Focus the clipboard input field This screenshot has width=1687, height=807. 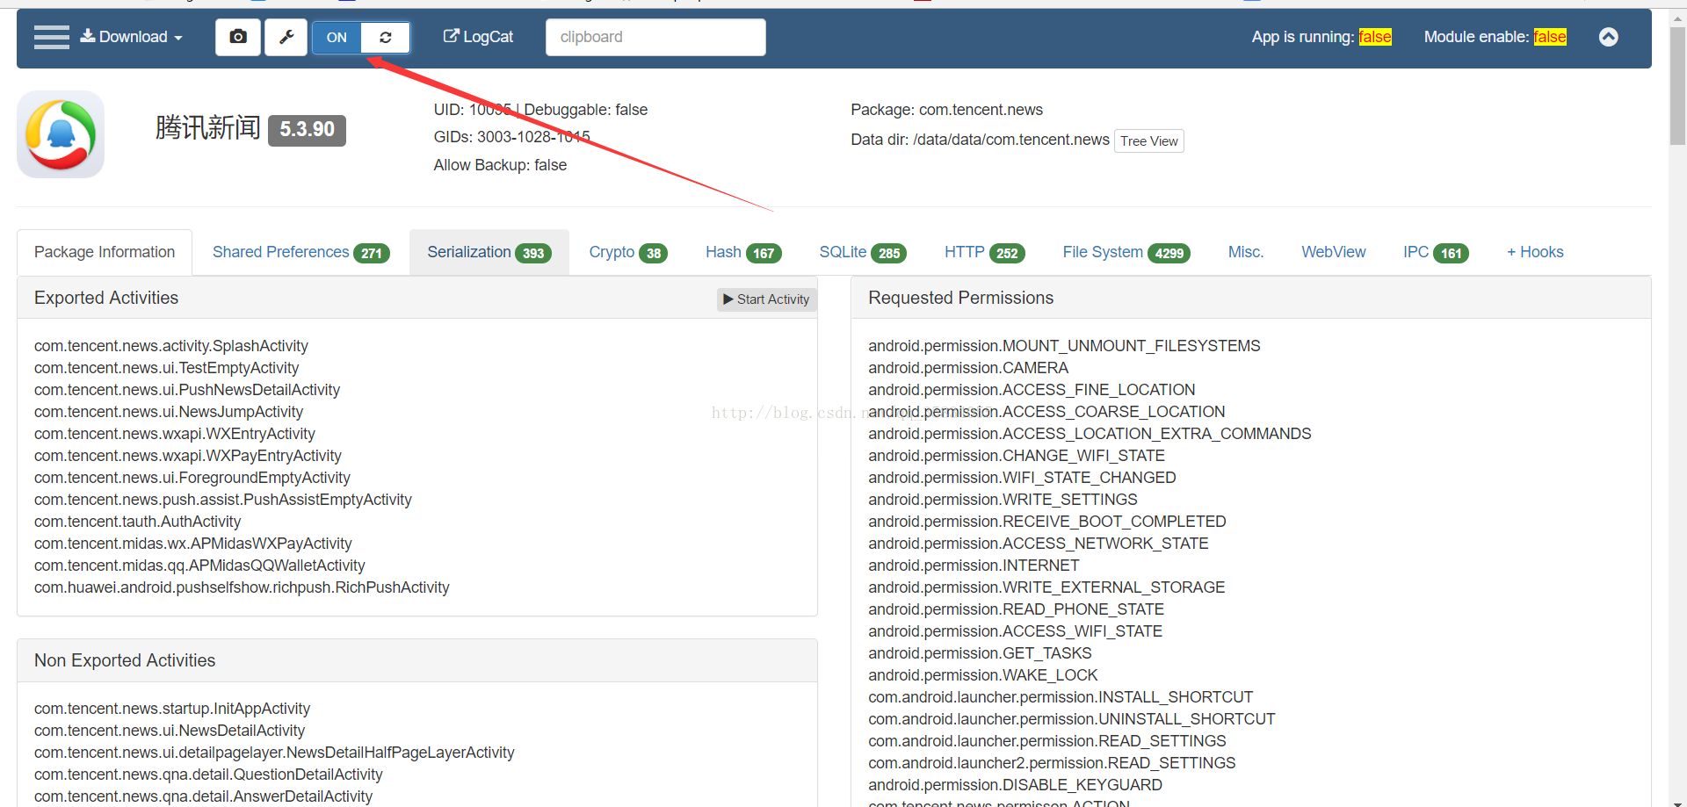[x=655, y=37]
